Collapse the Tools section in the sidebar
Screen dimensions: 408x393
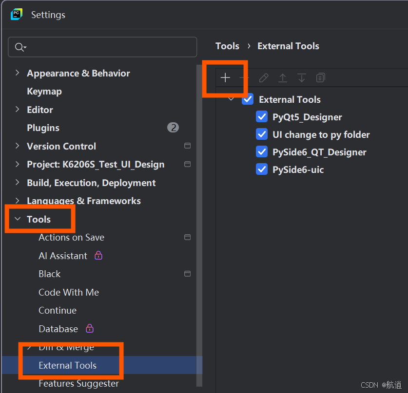click(x=17, y=219)
